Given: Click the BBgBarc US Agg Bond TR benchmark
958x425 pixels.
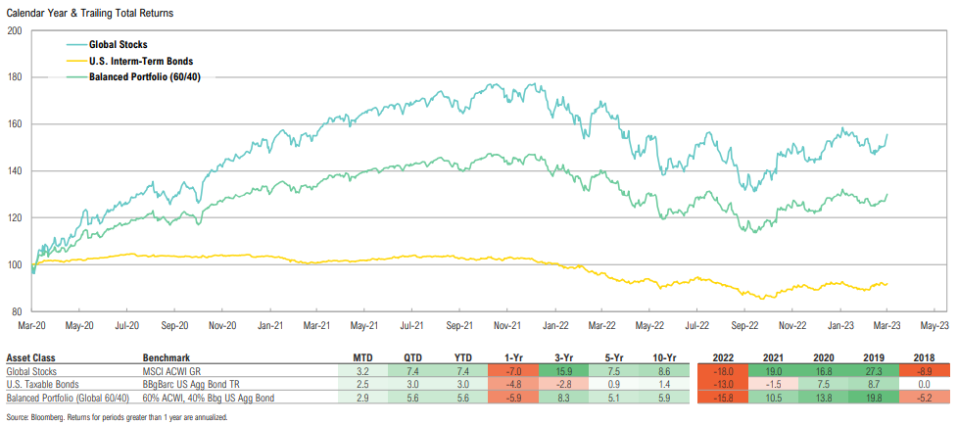Looking at the screenshot, I should [x=192, y=386].
